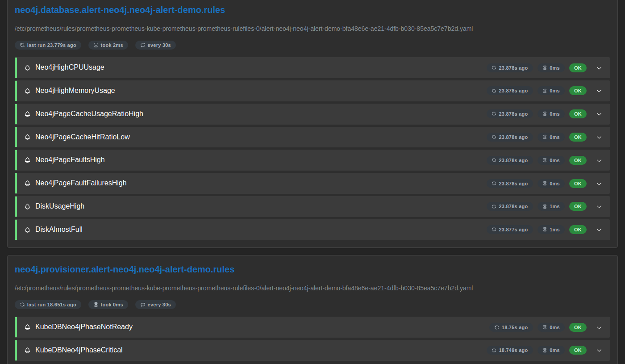Click the OK status badge for Neo4jHighCPUUsage
Screen dimensions: 625x364
(578, 68)
